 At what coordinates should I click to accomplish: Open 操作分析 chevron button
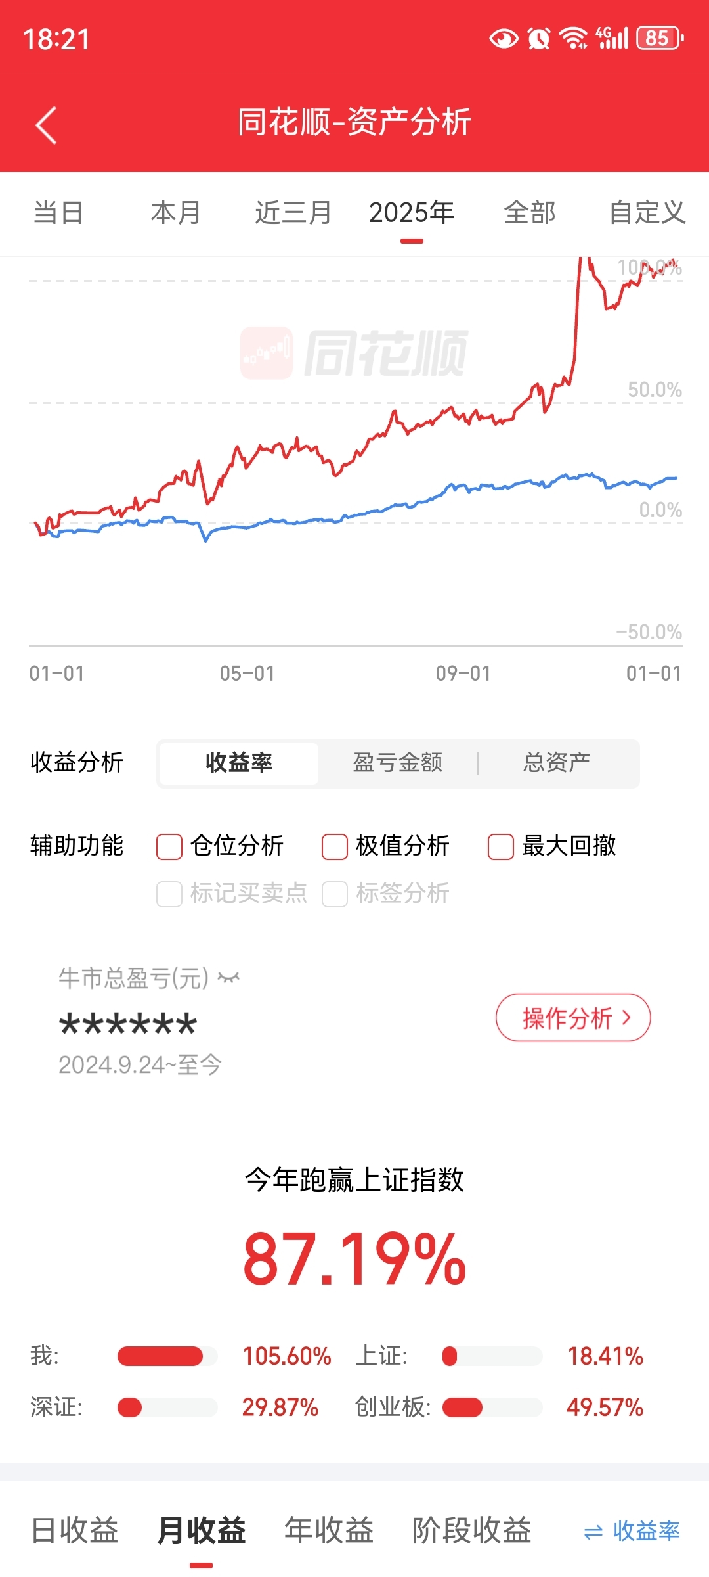tap(573, 1018)
